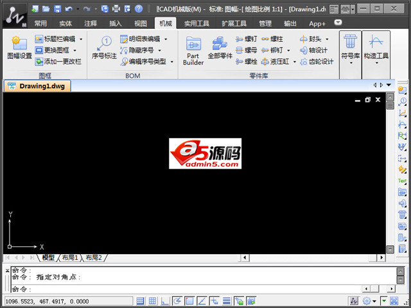The image size is (411, 308).
Task: Toggle object snap in the status bar
Action: [x=189, y=301]
